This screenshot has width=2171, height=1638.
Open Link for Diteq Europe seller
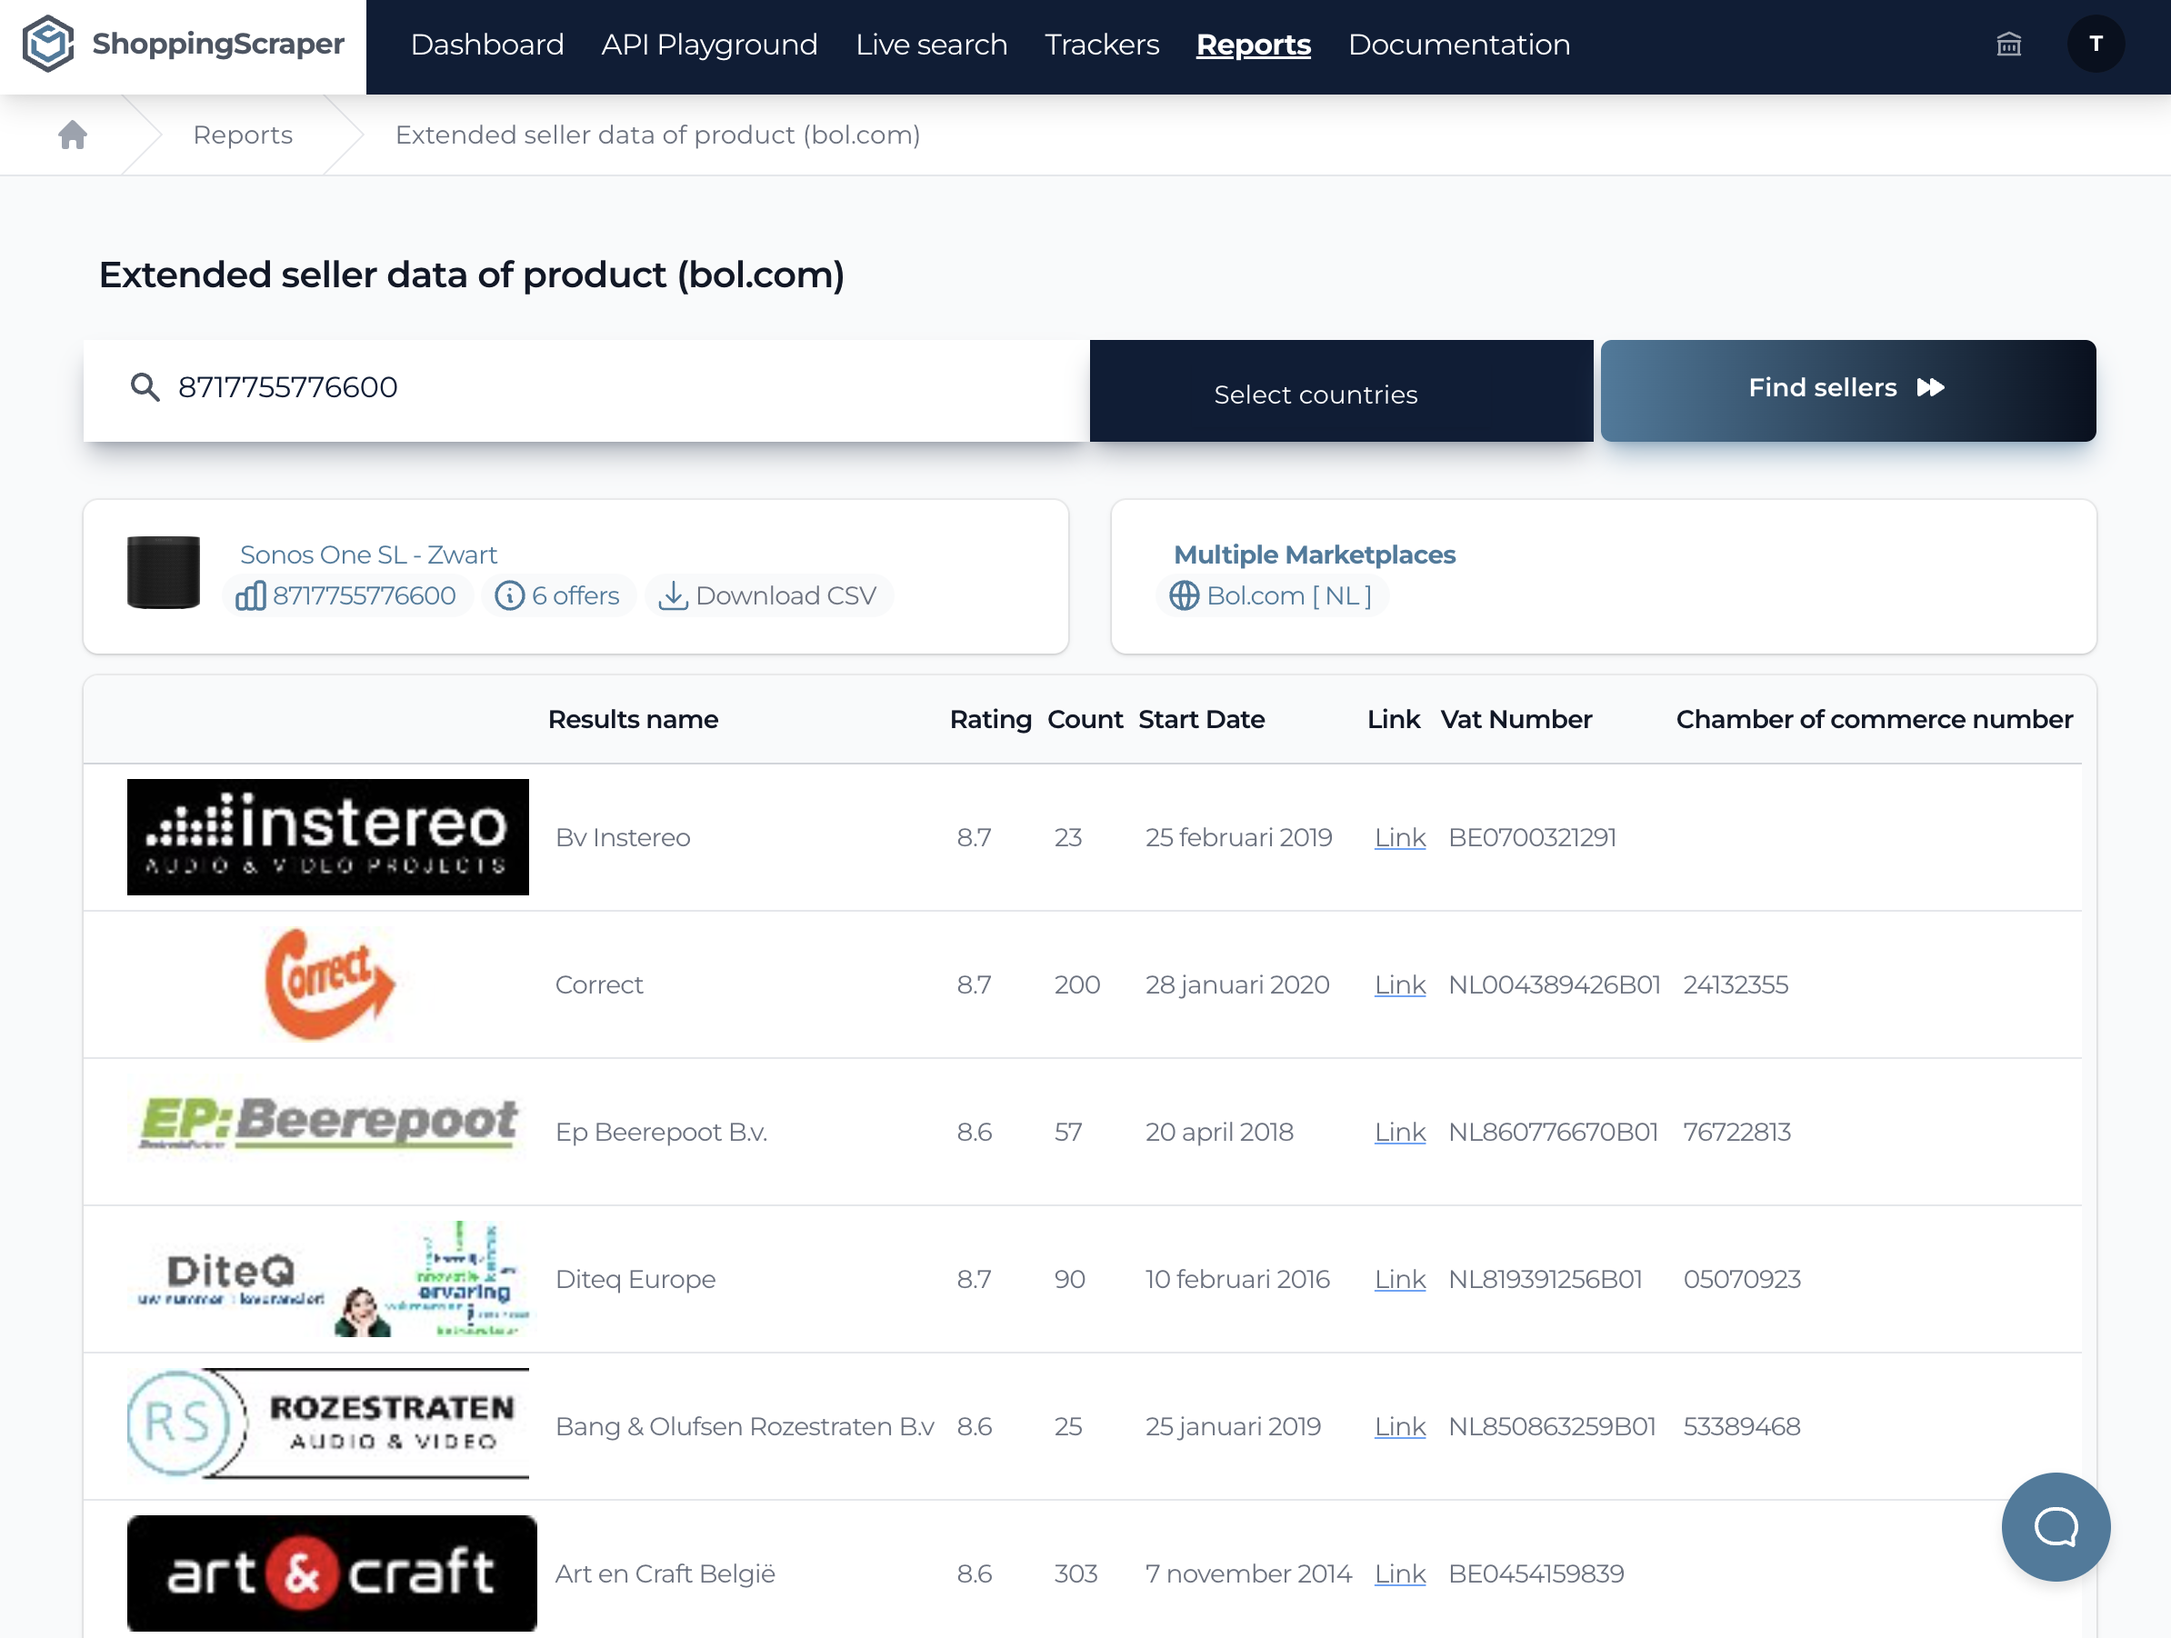click(1398, 1279)
